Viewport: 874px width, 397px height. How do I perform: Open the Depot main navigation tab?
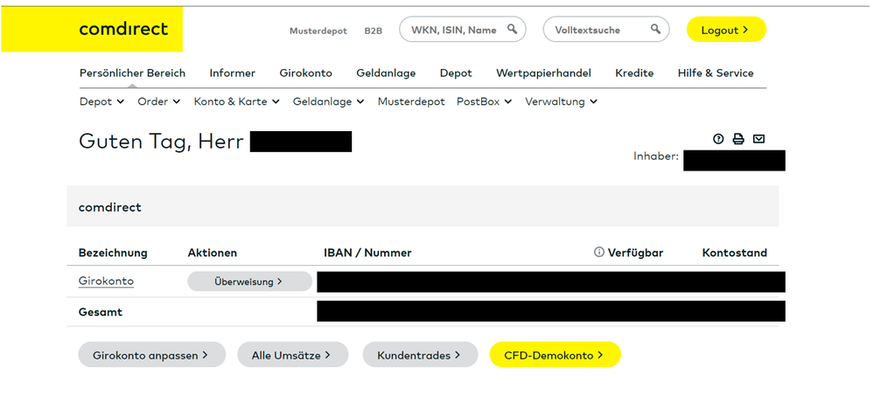click(456, 73)
